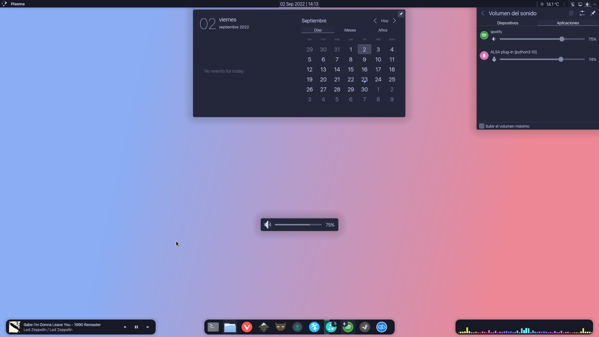
Task: Click the 'Hoy' button
Action: pos(385,21)
